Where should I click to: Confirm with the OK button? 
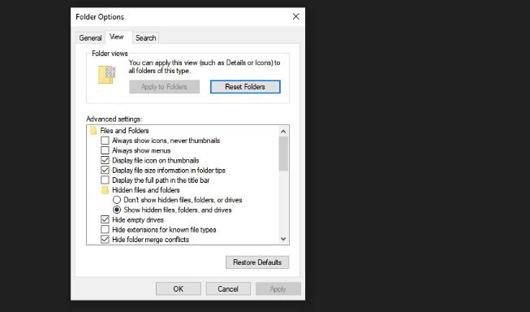(x=179, y=289)
